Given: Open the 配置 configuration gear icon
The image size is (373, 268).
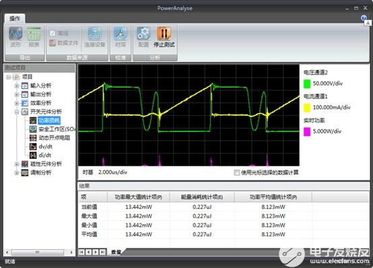Looking at the screenshot, I should [143, 37].
